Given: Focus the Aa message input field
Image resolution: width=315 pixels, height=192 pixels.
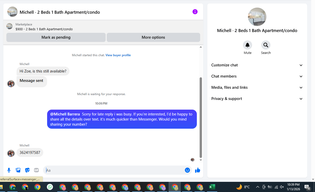Looking at the screenshot, I should [x=114, y=170].
